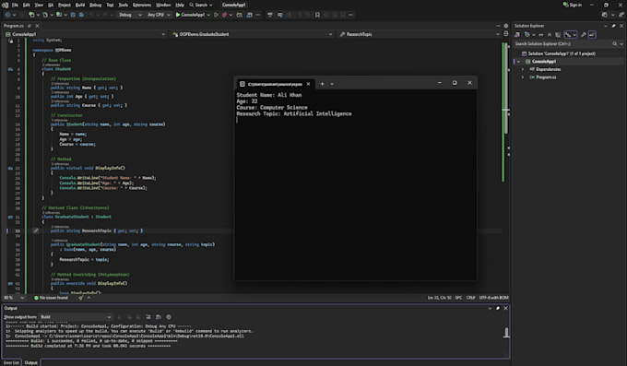Pin the Output panel
This screenshot has width=627, height=366.
[498, 308]
